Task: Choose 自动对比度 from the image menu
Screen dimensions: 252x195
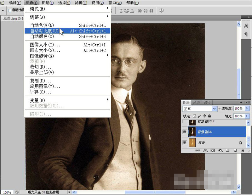Action: pyautogui.click(x=44, y=31)
